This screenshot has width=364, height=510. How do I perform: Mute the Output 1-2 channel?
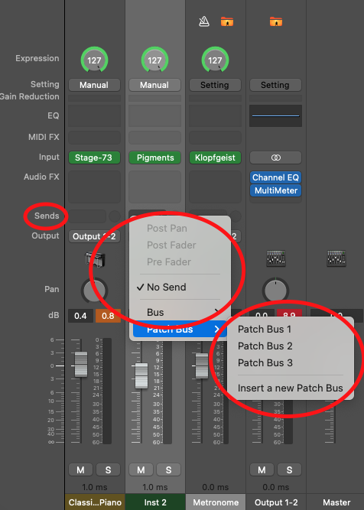(262, 469)
